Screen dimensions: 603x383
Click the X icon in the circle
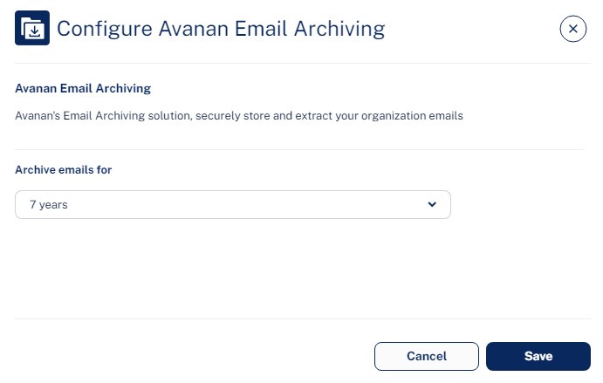pyautogui.click(x=573, y=29)
